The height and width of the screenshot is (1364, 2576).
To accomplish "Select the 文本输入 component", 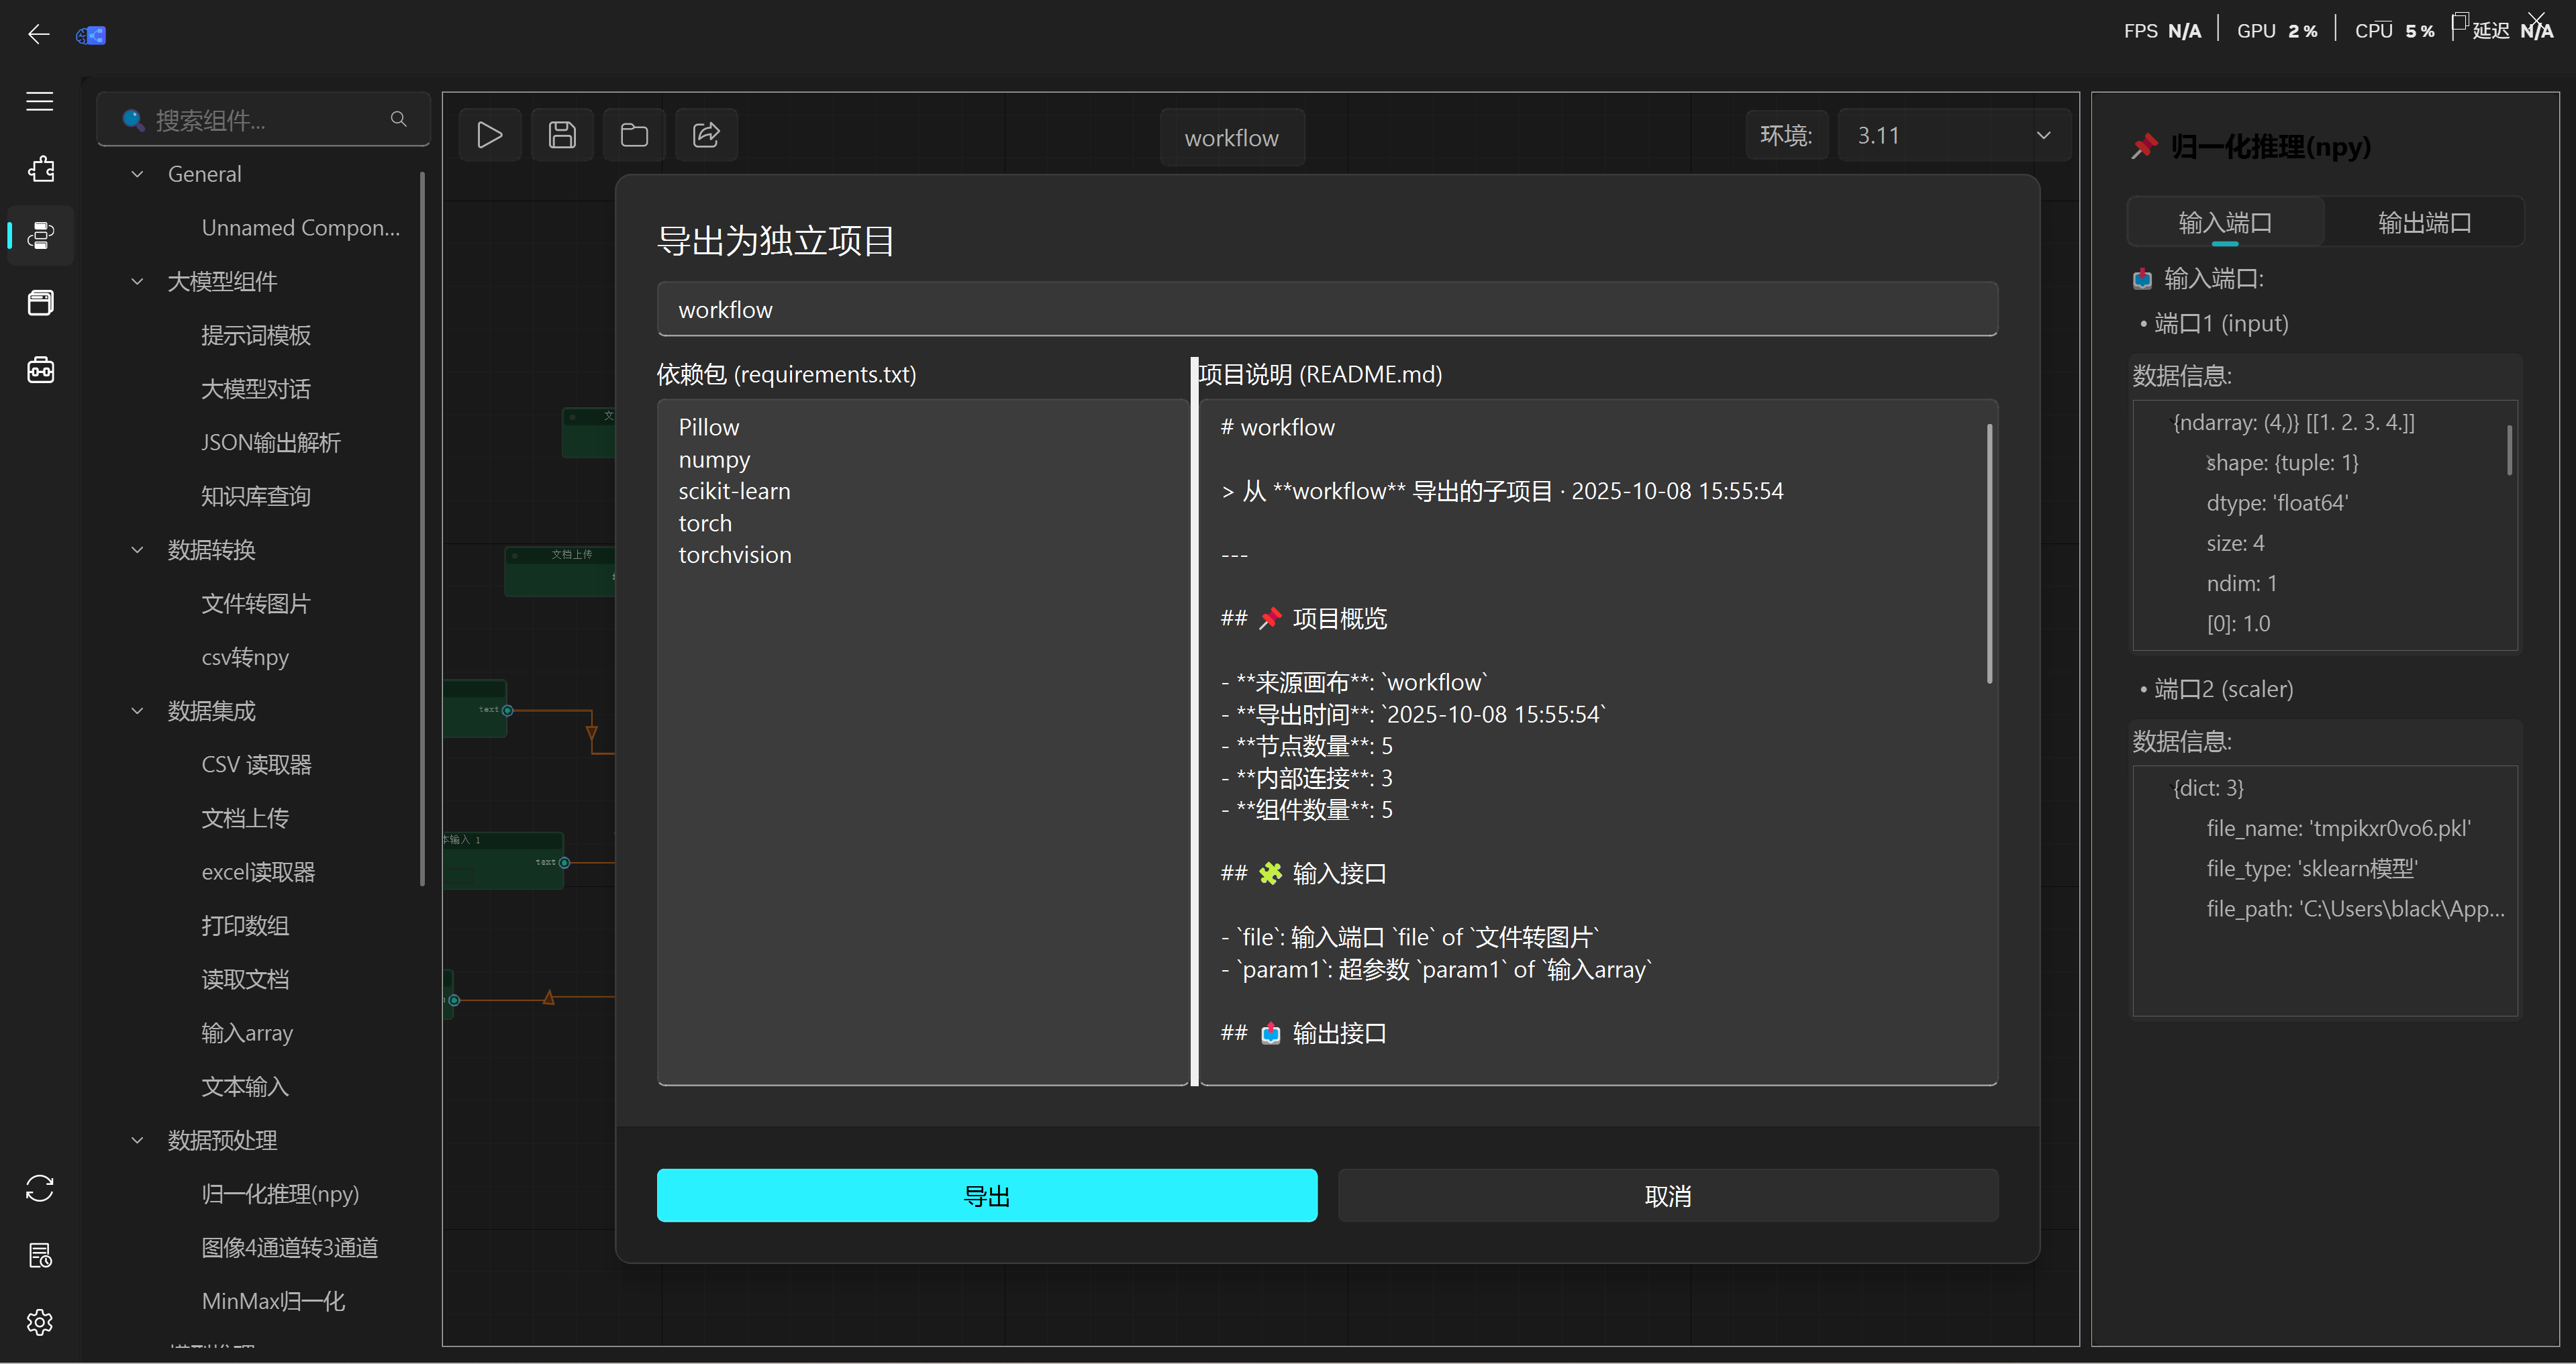I will pyautogui.click(x=245, y=1086).
